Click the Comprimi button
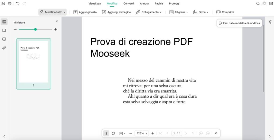This screenshot has height=140, width=274. (225, 12)
